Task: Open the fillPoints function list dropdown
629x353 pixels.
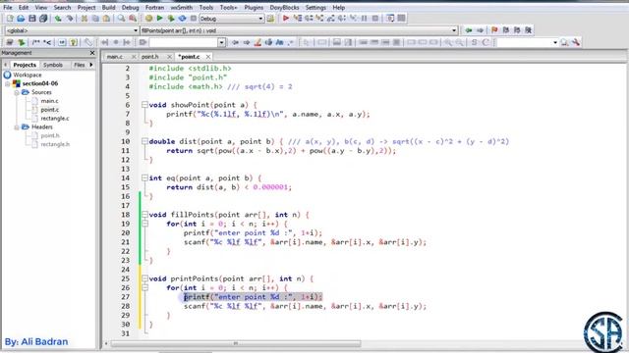Action: click(454, 30)
